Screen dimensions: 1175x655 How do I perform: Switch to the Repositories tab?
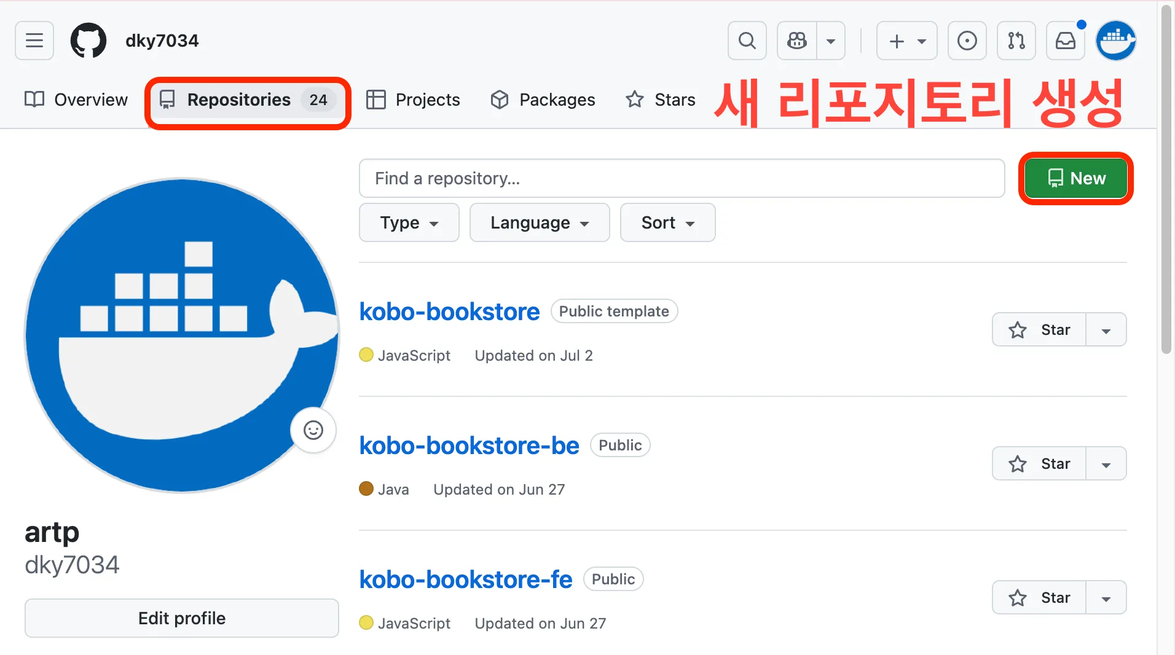coord(248,100)
